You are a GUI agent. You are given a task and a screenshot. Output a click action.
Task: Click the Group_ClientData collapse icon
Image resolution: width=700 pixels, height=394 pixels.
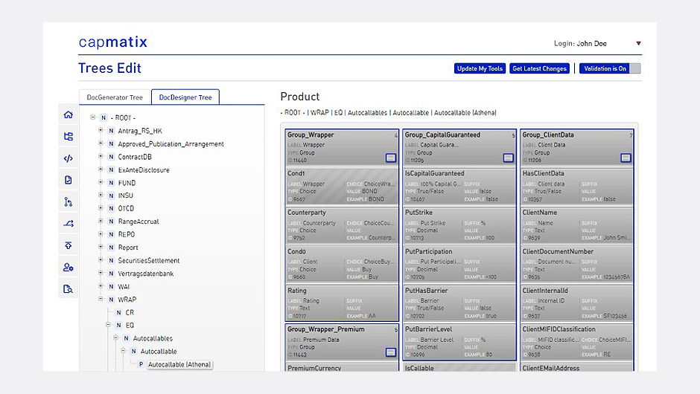click(626, 158)
